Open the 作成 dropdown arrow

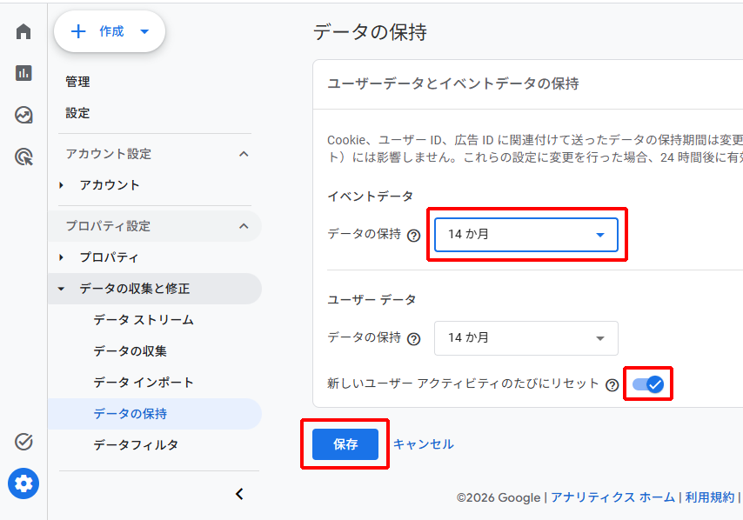[144, 31]
